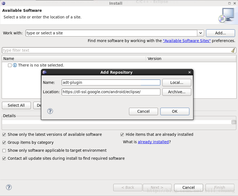Toggle Show only the latest versions checkbox

4,134
